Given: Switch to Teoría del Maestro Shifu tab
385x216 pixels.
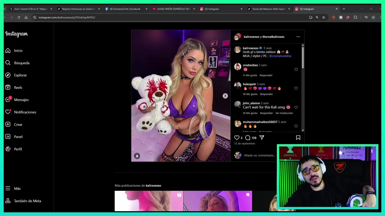Looking at the screenshot, I should pyautogui.click(x=269, y=9).
